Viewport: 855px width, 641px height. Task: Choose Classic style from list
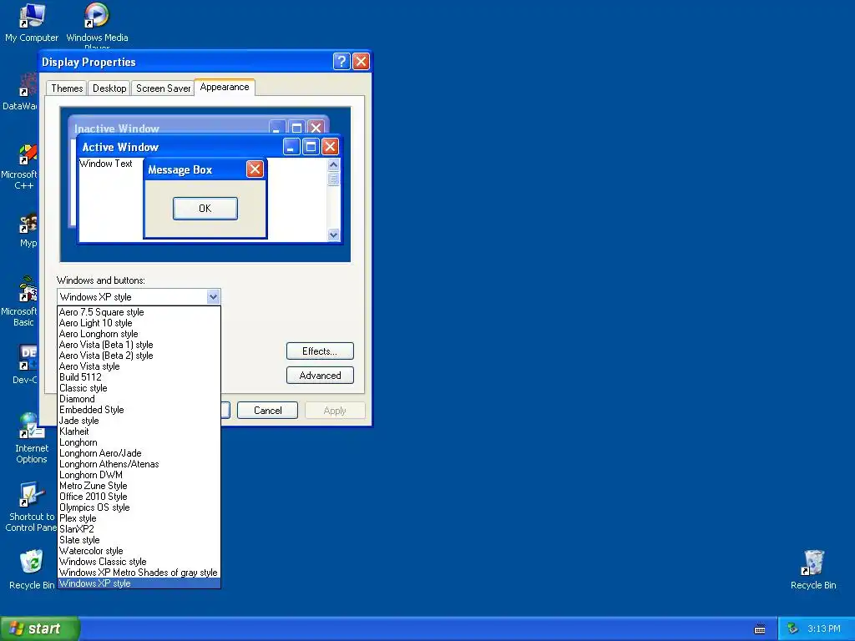point(139,388)
